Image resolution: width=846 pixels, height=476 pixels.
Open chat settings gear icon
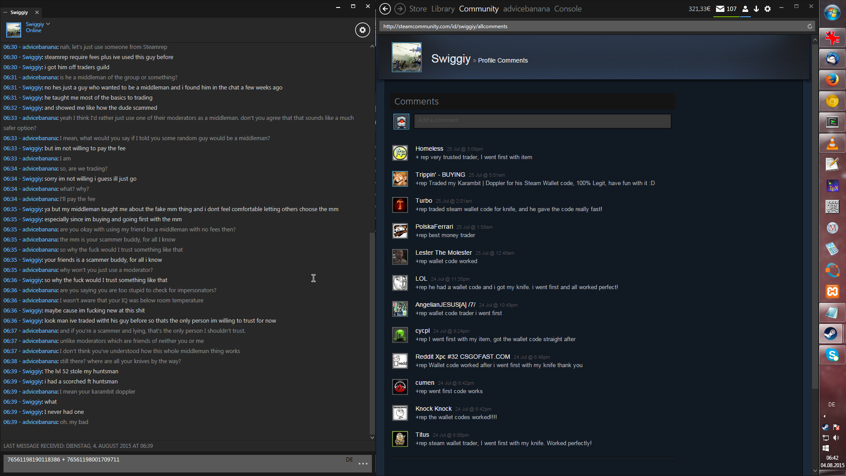coord(362,30)
